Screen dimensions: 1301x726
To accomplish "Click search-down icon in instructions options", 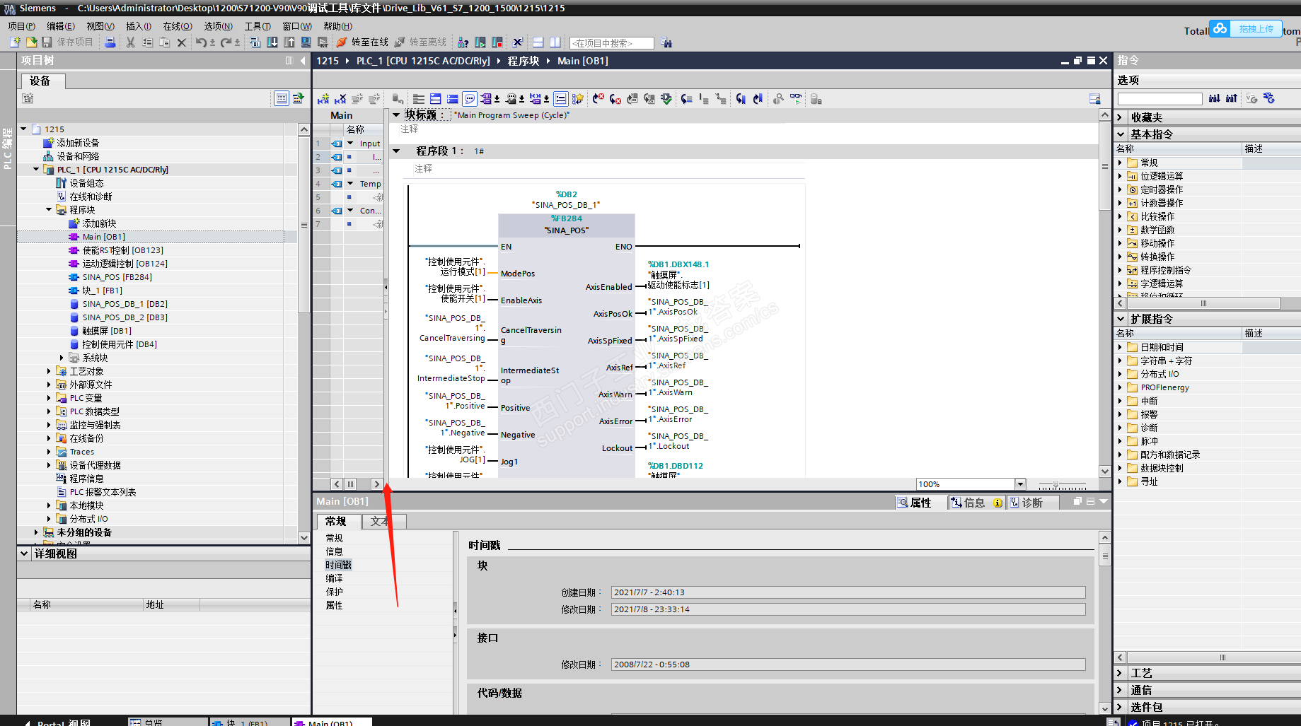I will [1215, 98].
